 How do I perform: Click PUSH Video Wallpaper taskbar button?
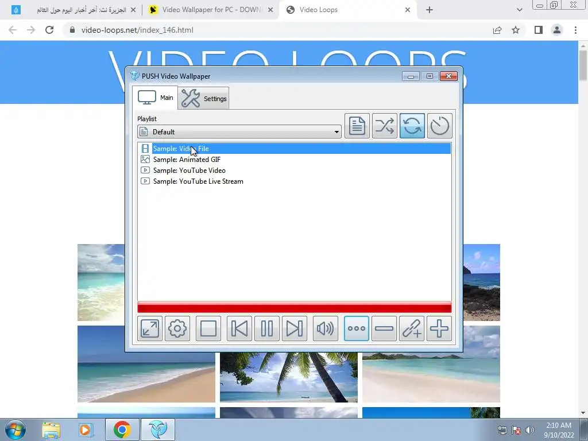tap(158, 430)
